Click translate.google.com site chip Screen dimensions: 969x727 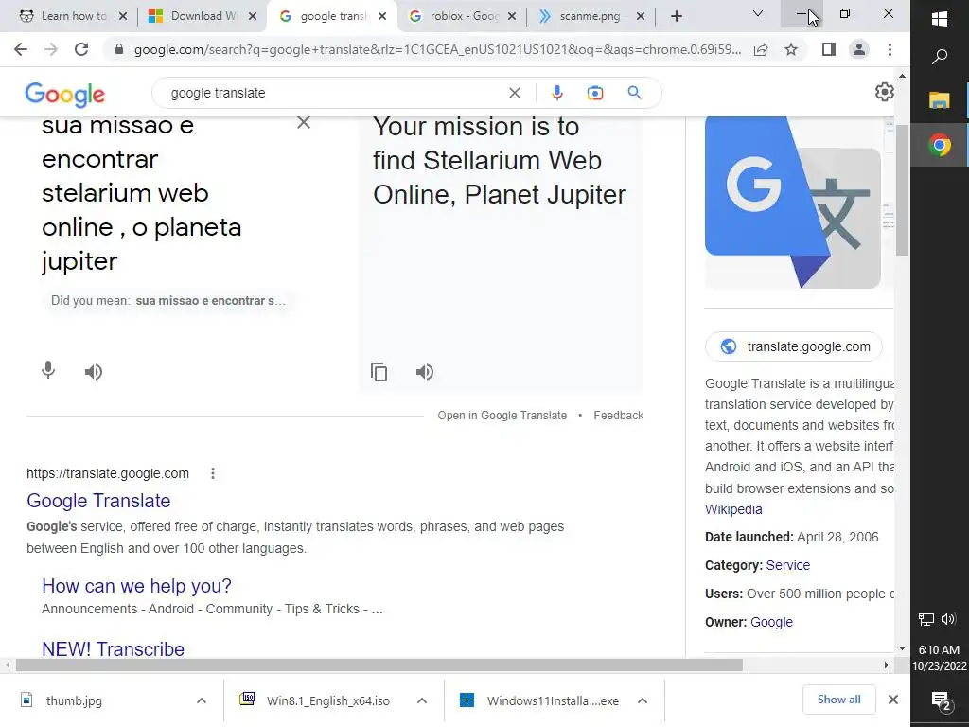[794, 346]
